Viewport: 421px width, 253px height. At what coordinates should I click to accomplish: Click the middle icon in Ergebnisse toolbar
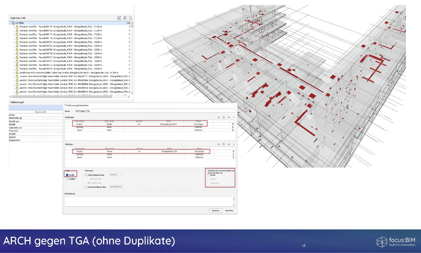tap(125, 17)
